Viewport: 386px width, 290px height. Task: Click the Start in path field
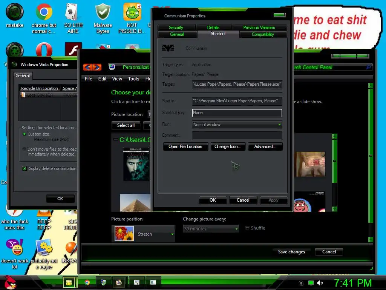237,101
